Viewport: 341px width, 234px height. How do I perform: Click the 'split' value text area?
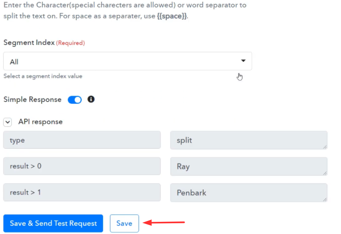(249, 140)
